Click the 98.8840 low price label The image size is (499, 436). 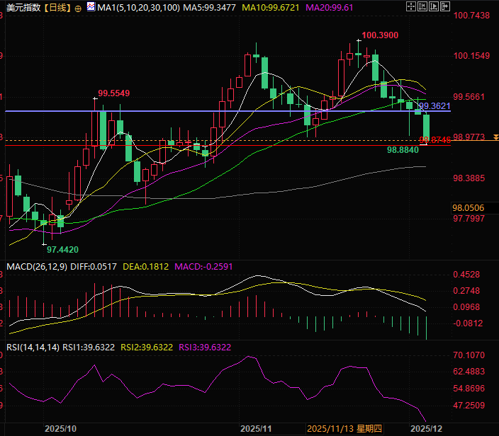402,150
